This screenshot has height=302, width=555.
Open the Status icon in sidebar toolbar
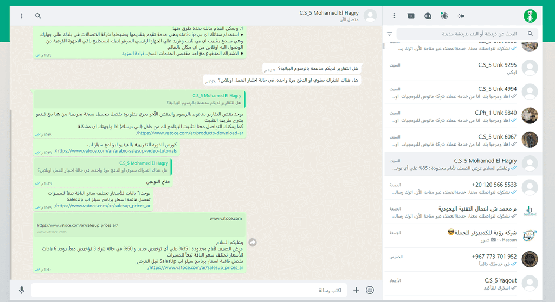coord(444,16)
